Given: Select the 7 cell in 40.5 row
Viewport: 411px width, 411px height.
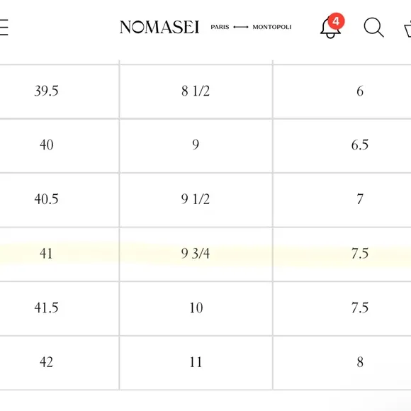Looking at the screenshot, I should (x=342, y=201).
